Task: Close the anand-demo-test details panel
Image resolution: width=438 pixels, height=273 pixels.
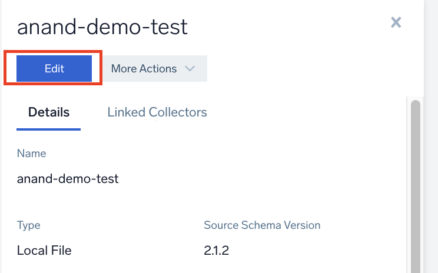Action: pos(396,23)
